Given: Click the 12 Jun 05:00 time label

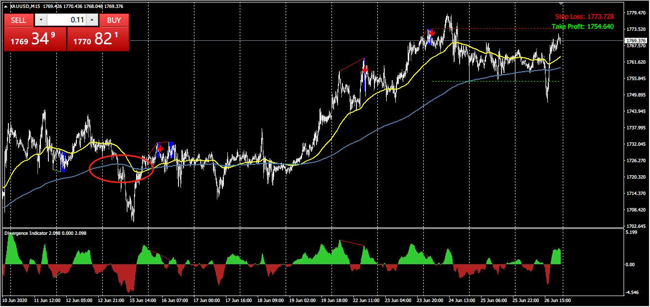Looking at the screenshot, I should 79,301.
